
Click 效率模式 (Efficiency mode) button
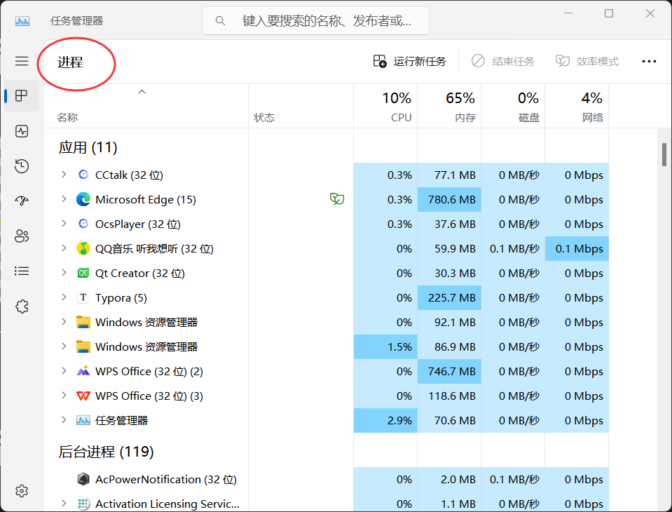pyautogui.click(x=587, y=61)
